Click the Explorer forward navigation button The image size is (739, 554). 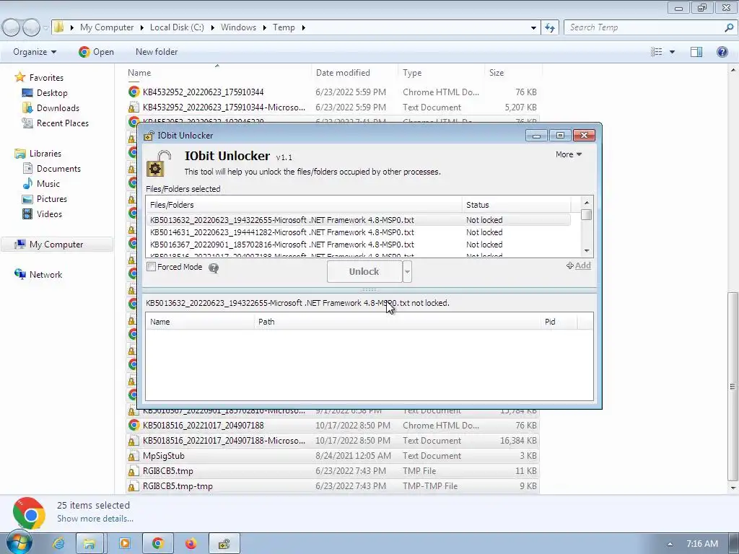(31, 27)
